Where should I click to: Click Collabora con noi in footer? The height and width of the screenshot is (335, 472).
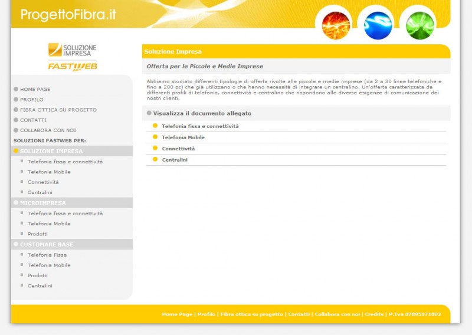[337, 314]
